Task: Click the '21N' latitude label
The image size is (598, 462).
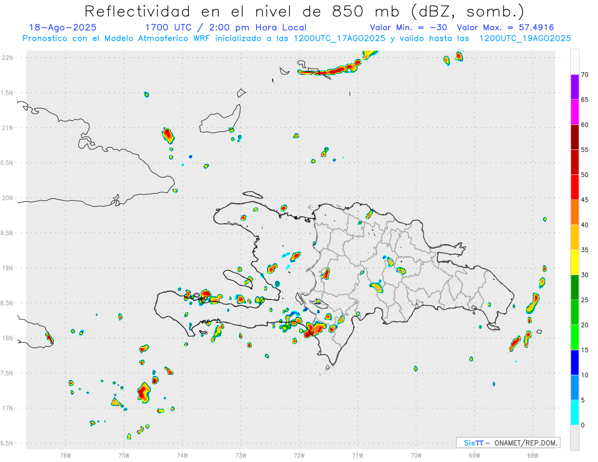Action: [x=8, y=128]
